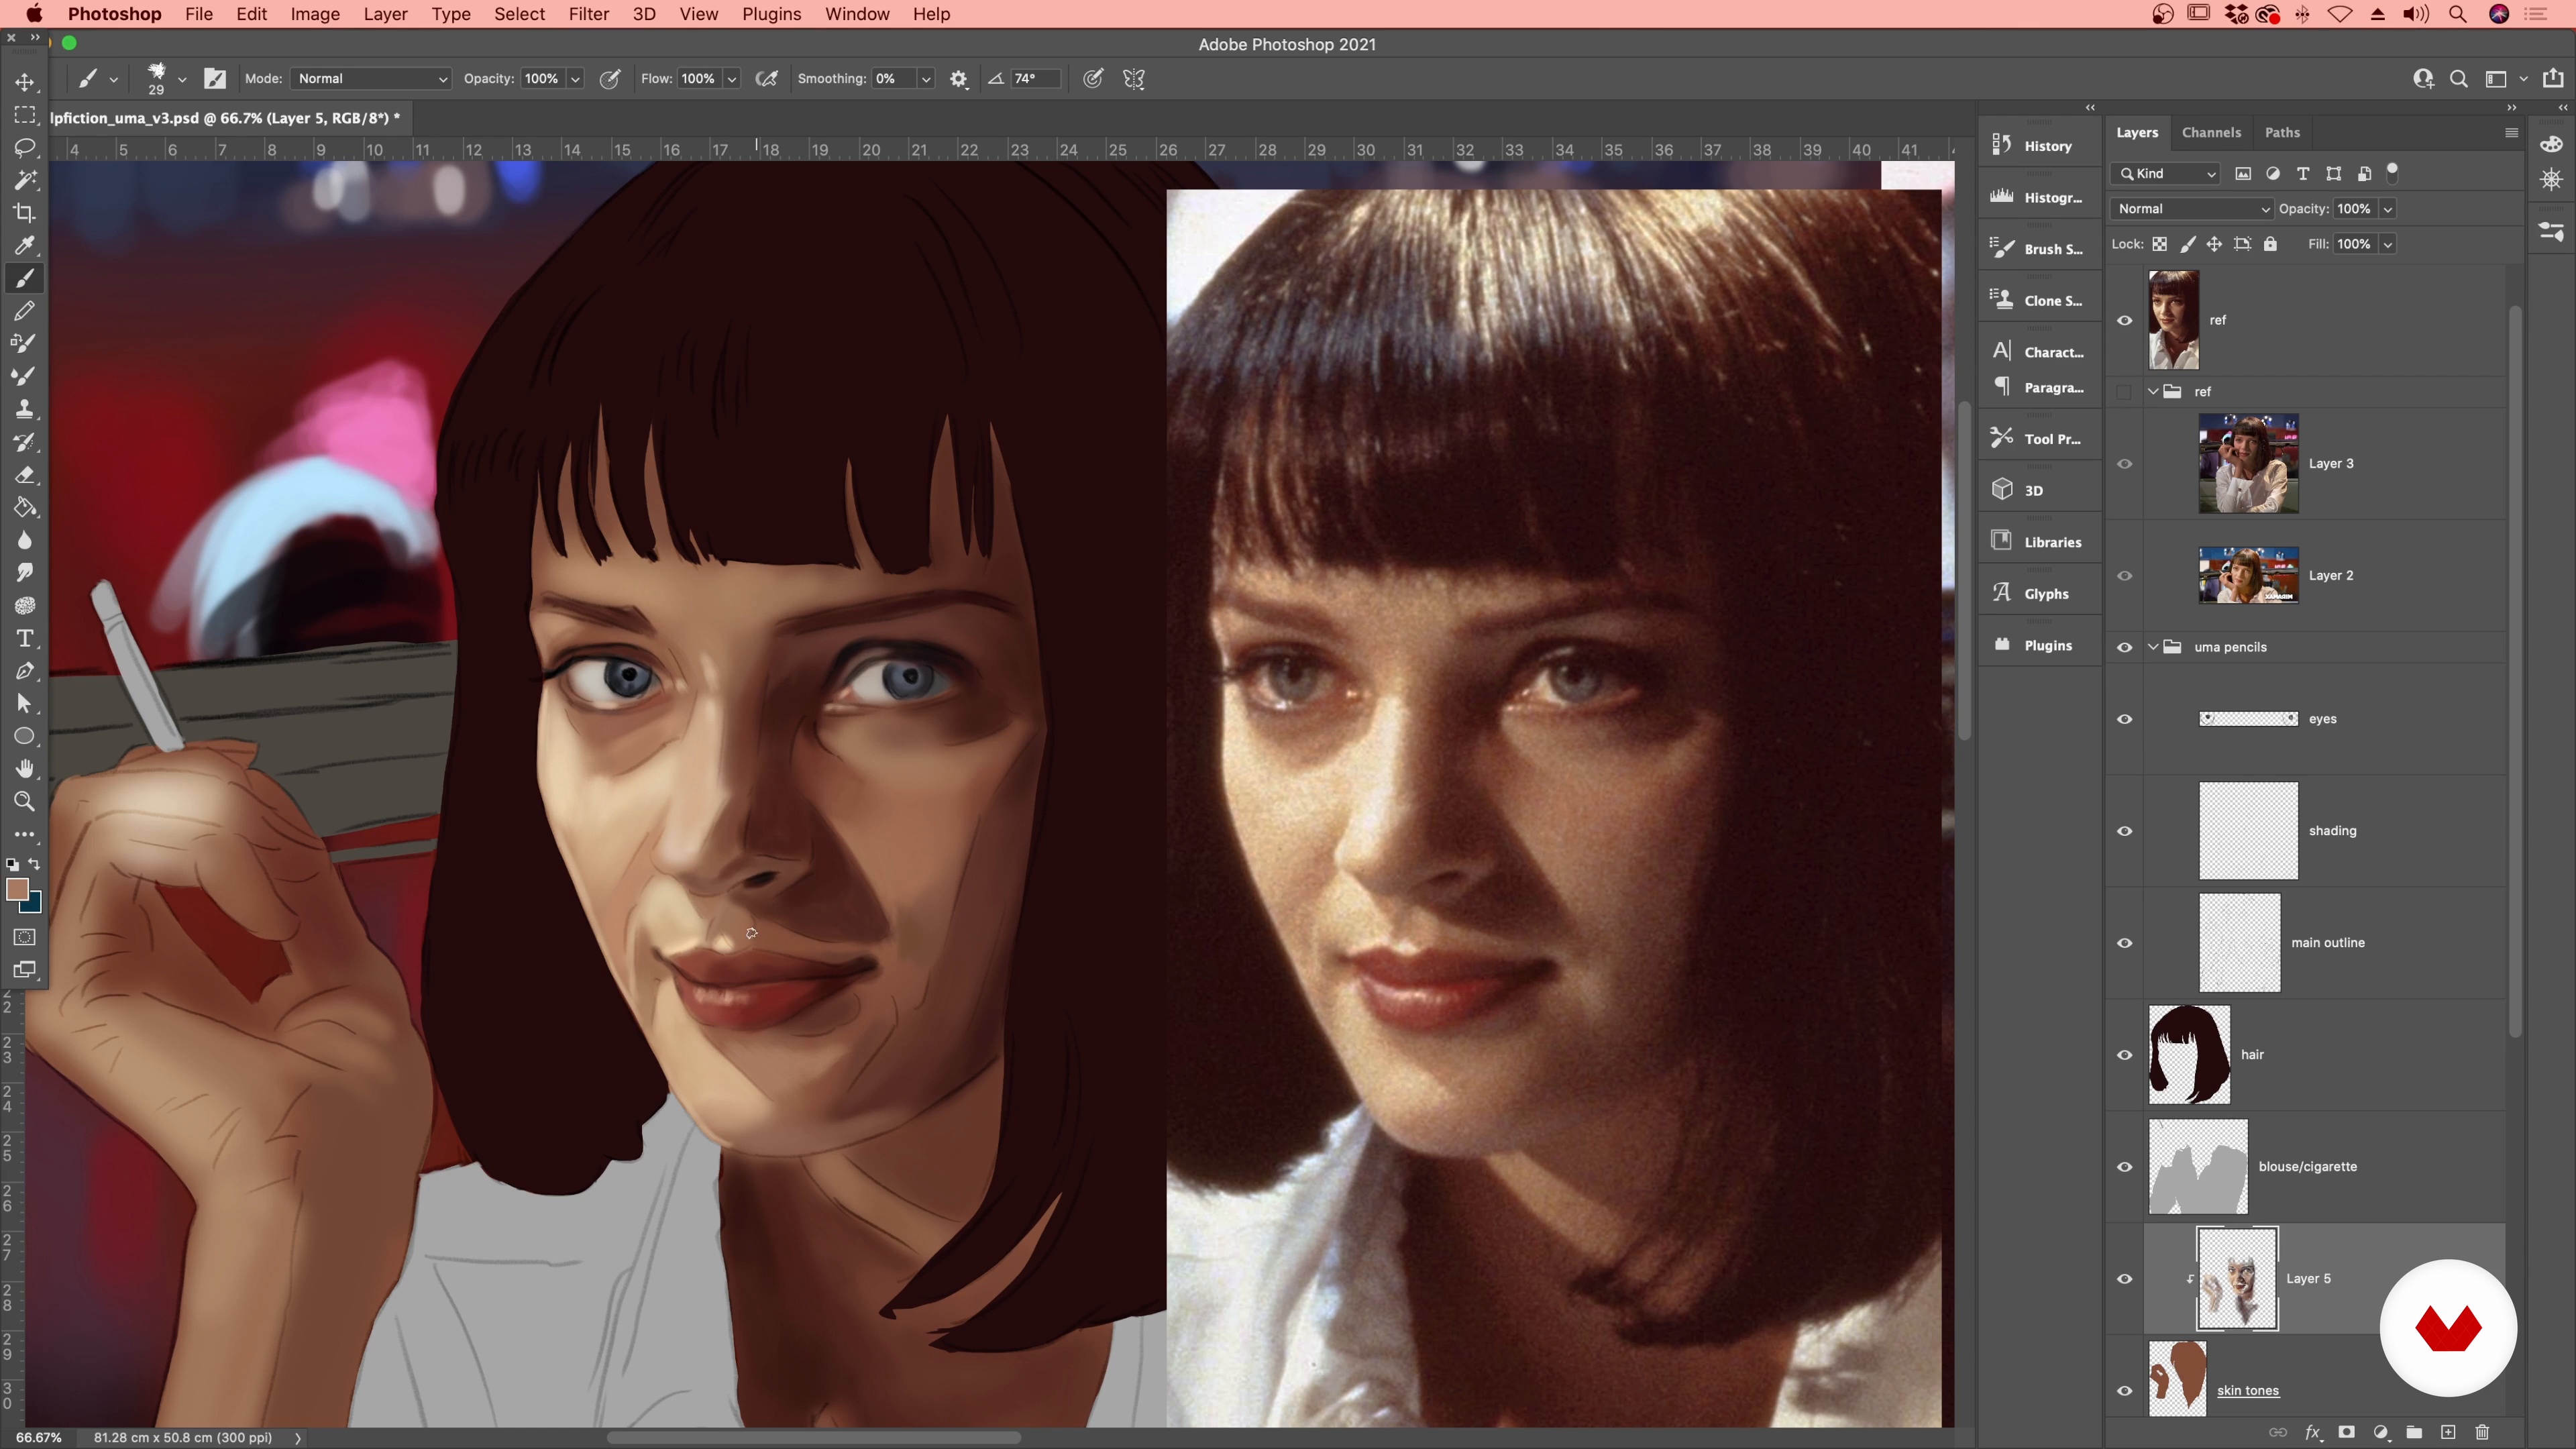Open the layer Fill dropdown arrow
Image resolution: width=2576 pixels, height=1449 pixels.
(2388, 244)
